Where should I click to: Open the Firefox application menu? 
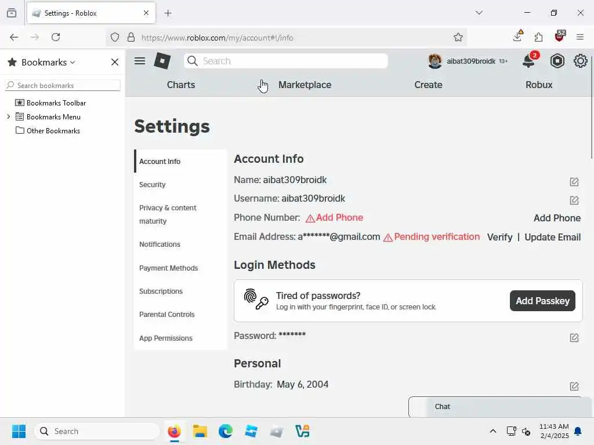coord(580,37)
